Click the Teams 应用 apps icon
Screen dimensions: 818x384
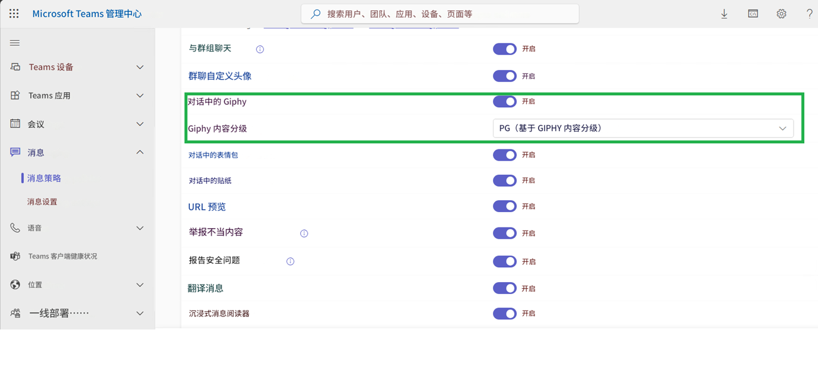(x=15, y=95)
